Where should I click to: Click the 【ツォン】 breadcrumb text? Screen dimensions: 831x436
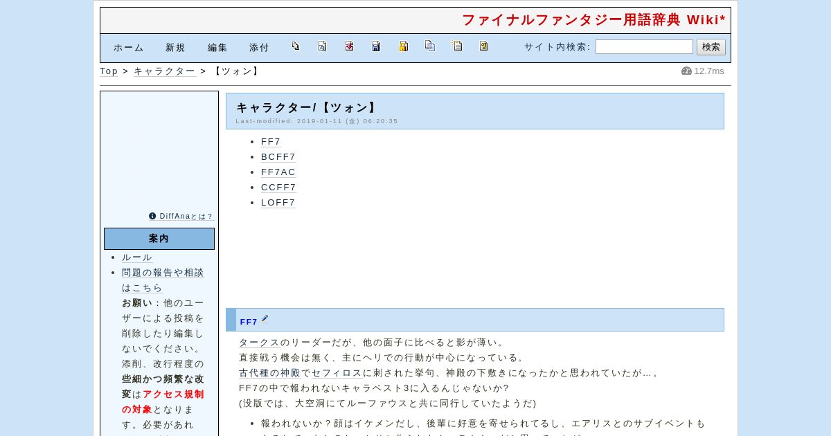point(236,71)
